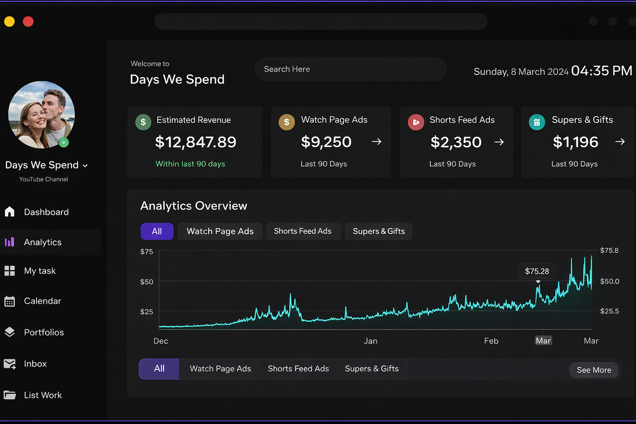Image resolution: width=636 pixels, height=424 pixels.
Task: Open Watch Page Ads details arrow
Action: tap(376, 142)
